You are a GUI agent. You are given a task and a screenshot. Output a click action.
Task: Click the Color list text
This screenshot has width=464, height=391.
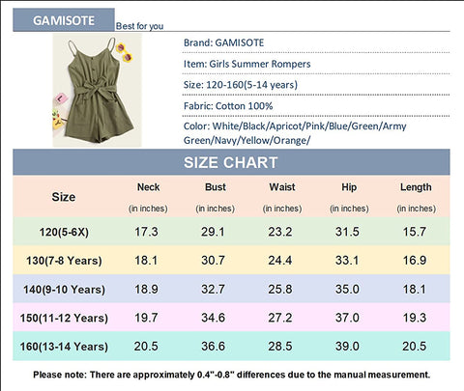[295, 133]
